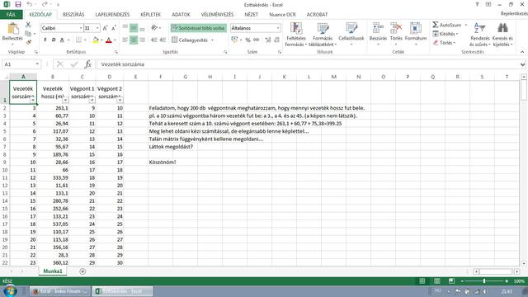Open the Calibri font name dropdown
Viewport: 528px width, 297px height.
coord(81,28)
